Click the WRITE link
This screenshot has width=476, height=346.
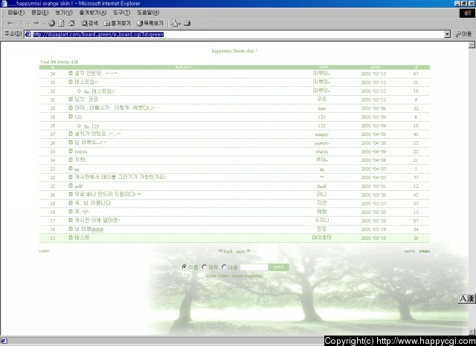(410, 251)
